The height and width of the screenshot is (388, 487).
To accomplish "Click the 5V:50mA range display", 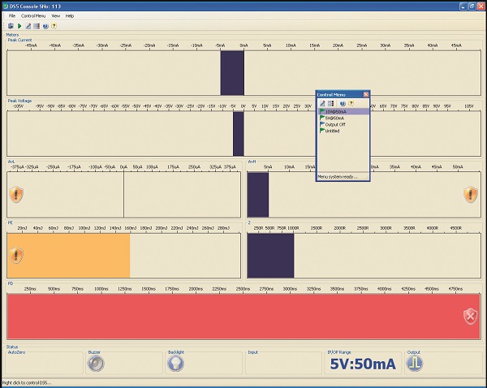I will click(363, 364).
